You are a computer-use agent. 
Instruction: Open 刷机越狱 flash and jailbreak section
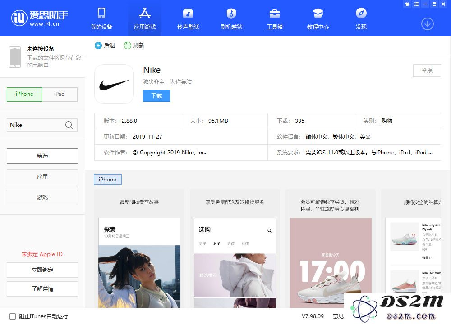coord(231,18)
